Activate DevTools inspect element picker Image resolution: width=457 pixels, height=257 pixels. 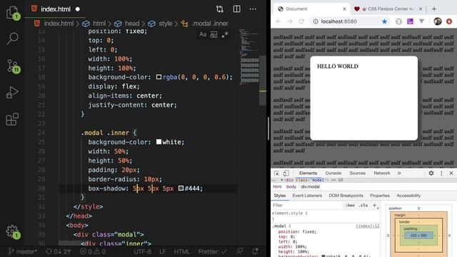[276, 173]
